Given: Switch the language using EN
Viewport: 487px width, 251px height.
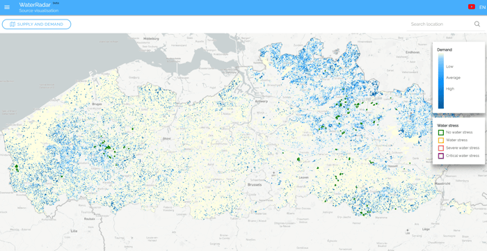Looking at the screenshot, I should [482, 7].
